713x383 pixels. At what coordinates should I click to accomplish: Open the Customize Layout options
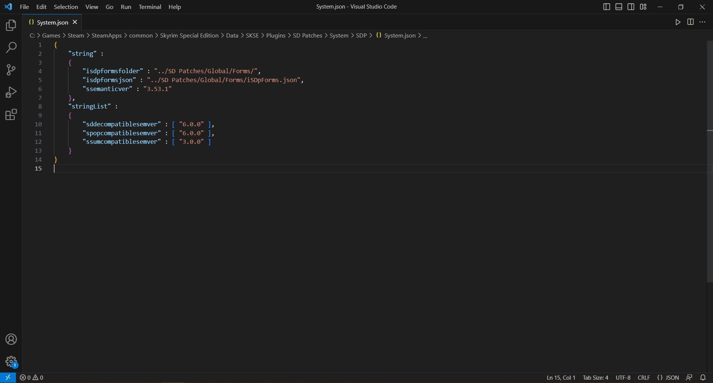(643, 7)
